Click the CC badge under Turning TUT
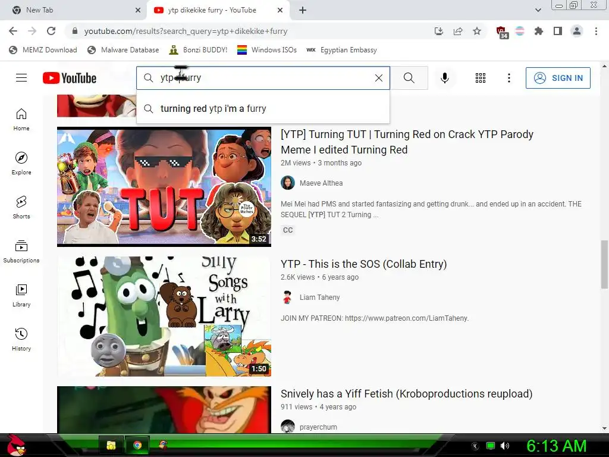 click(288, 230)
